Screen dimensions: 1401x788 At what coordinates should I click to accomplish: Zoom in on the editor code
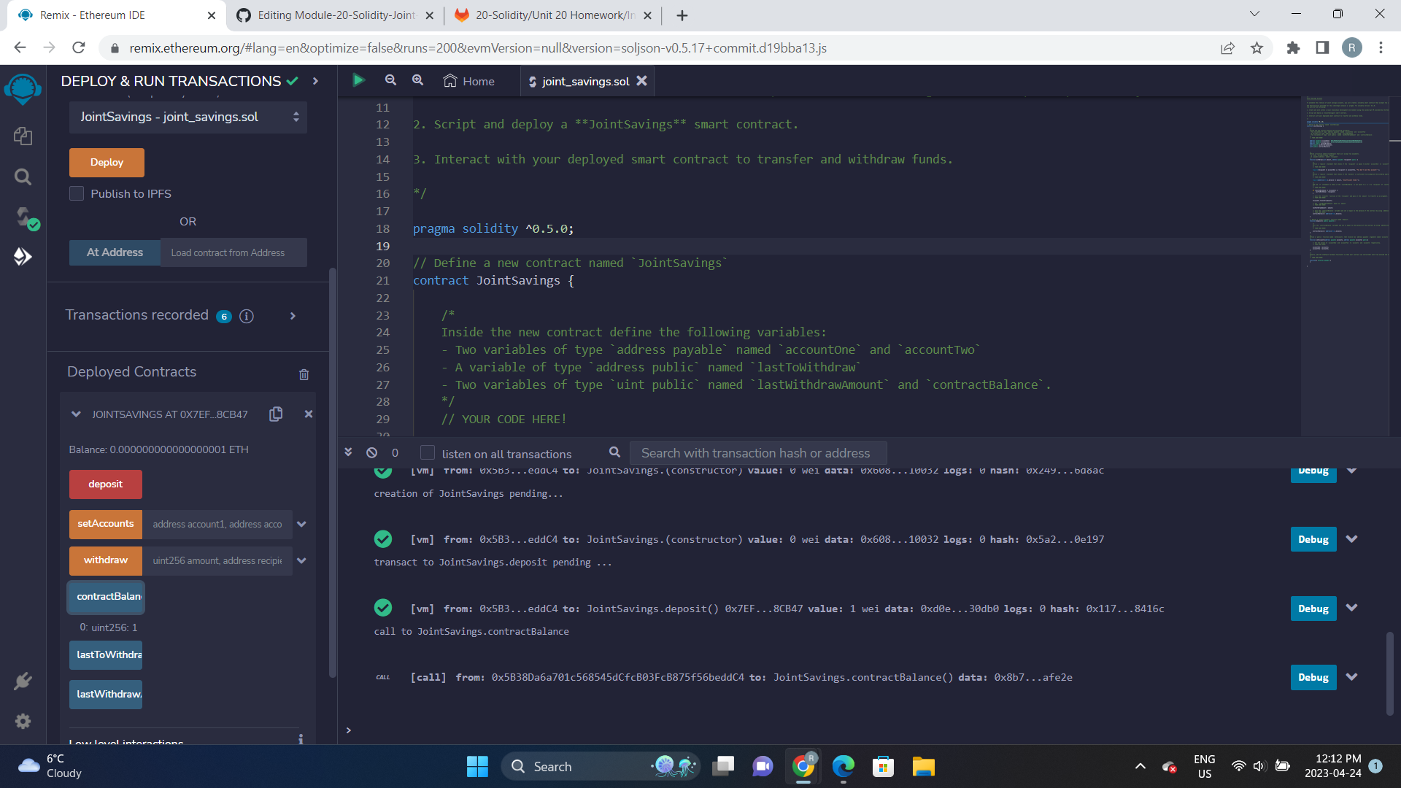pyautogui.click(x=417, y=80)
